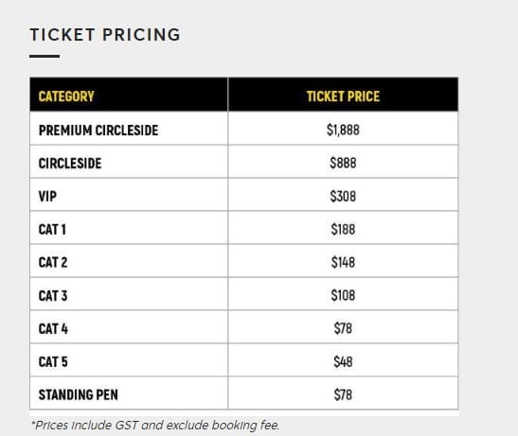Click the TICKET PRICING heading
This screenshot has height=436, width=518.
[105, 35]
